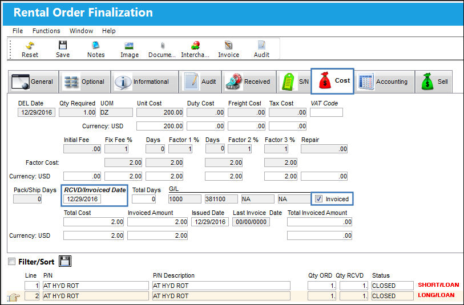Click line 1 P/N Description field

coord(221,286)
